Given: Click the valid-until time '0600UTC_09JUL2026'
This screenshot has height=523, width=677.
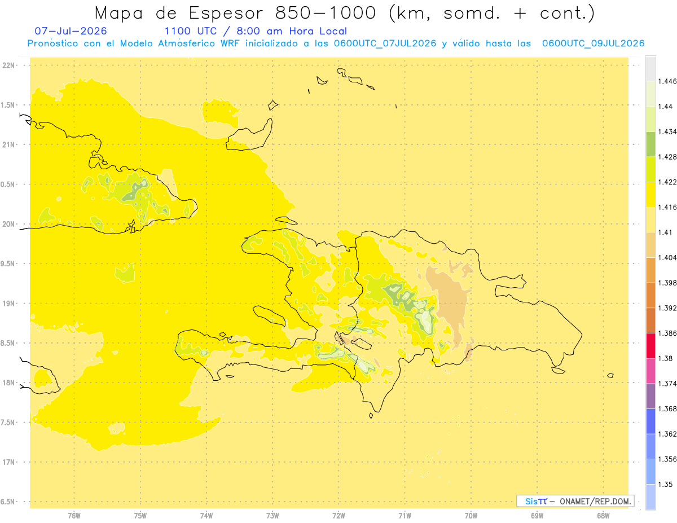Looking at the screenshot, I should click(594, 43).
